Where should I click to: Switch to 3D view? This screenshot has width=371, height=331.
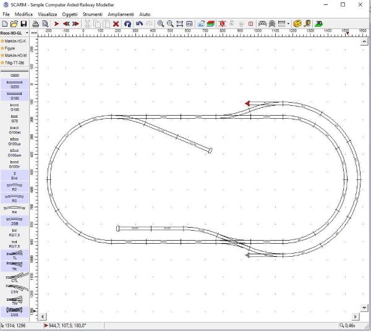[x=318, y=24]
